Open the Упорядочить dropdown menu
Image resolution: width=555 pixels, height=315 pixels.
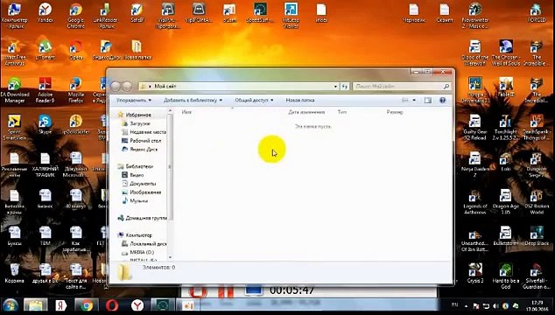[x=134, y=100]
